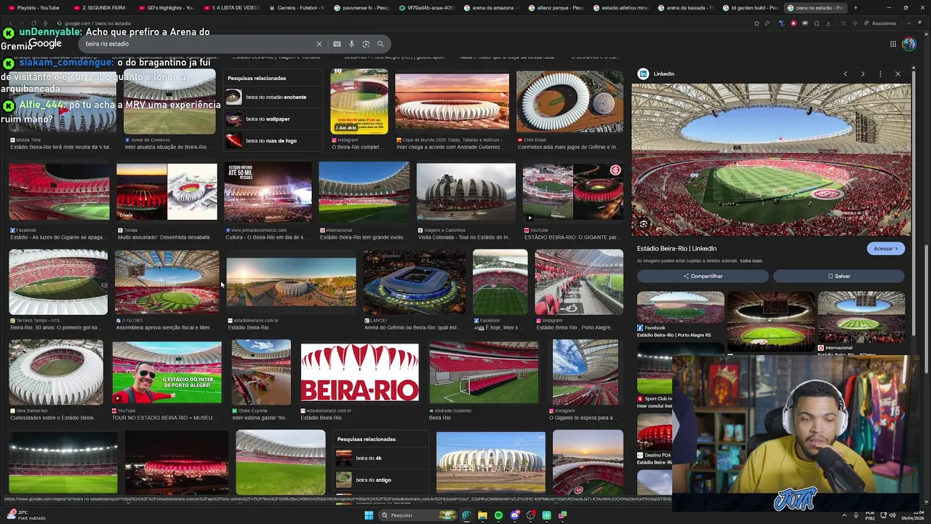Switch to the Playlista - YouTube tab
Image resolution: width=931 pixels, height=524 pixels.
coord(35,7)
